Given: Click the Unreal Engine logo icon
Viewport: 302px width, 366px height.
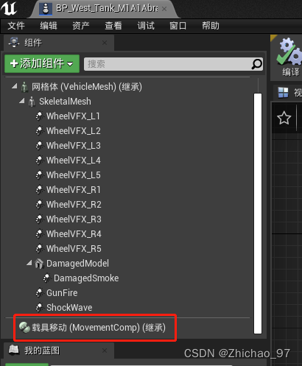Looking at the screenshot, I should 9,8.
